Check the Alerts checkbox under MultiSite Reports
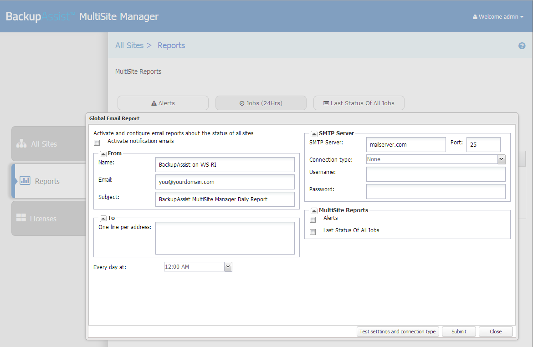Screen dimensions: 533x347 (x=313, y=219)
